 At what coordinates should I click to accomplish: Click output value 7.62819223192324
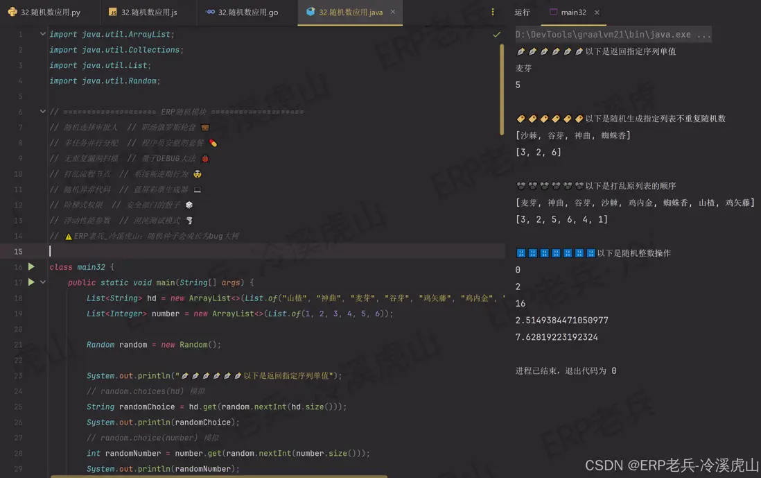pyautogui.click(x=556, y=337)
